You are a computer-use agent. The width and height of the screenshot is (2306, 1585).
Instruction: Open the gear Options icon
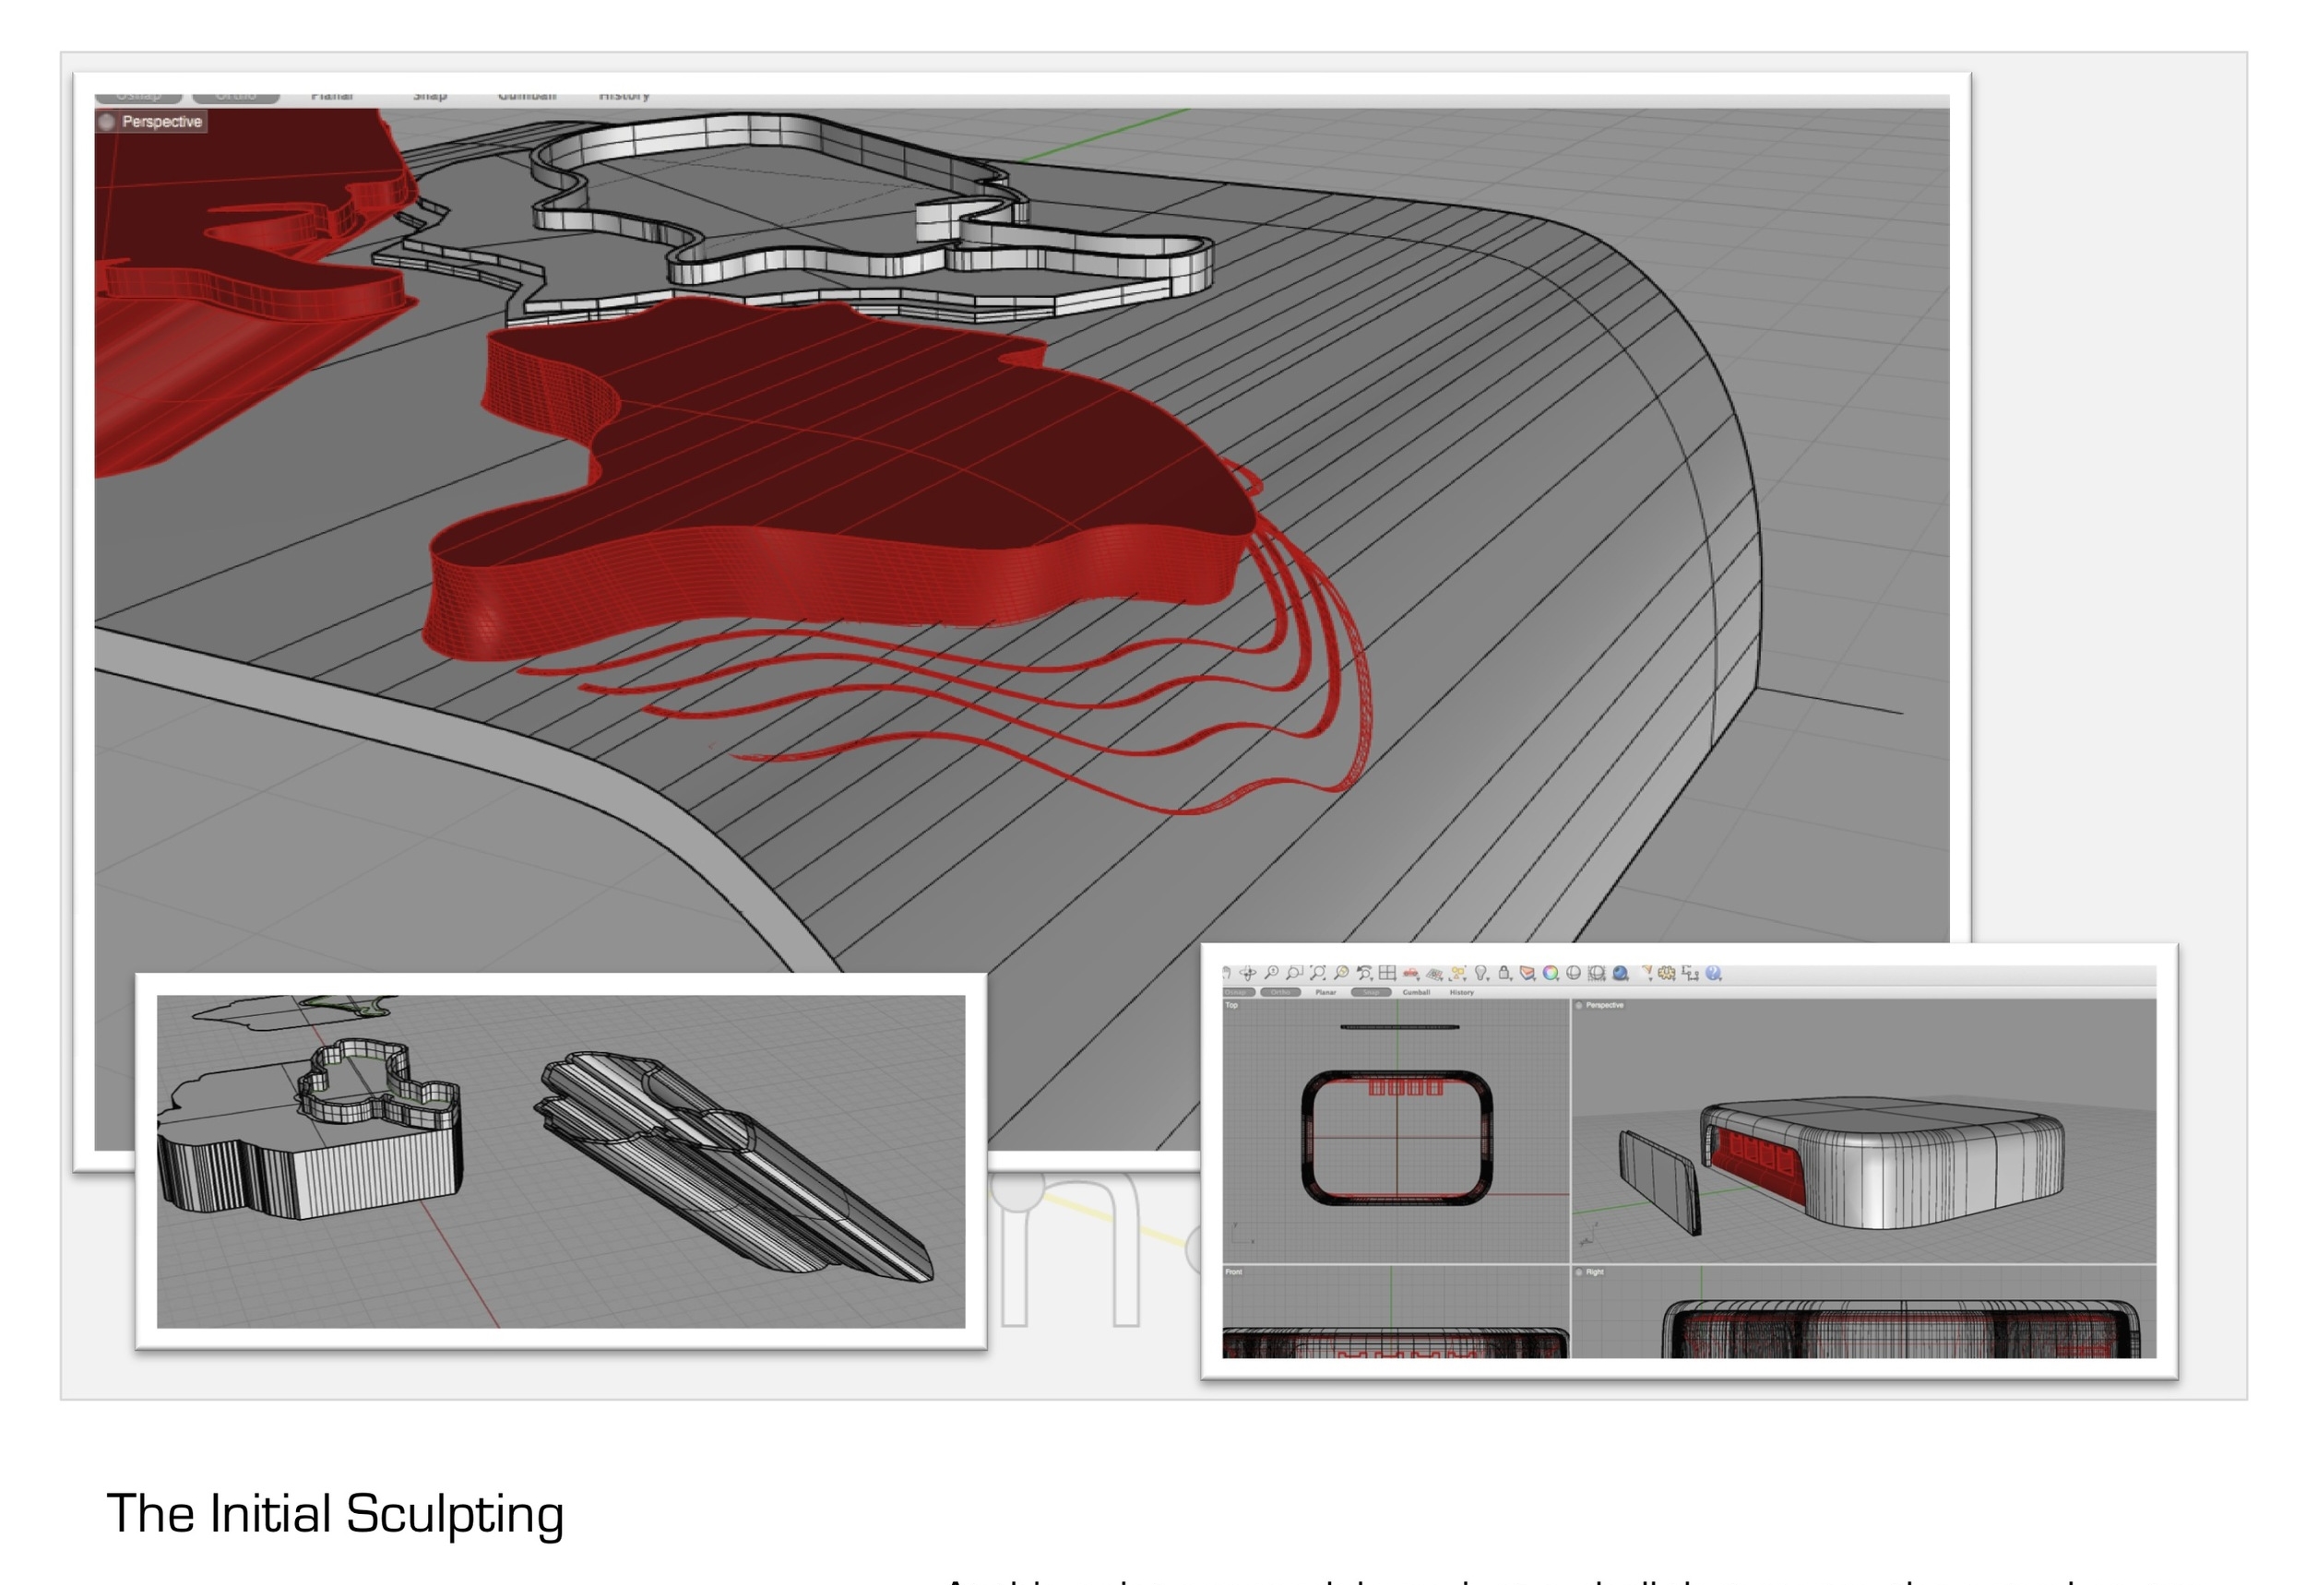point(1667,975)
